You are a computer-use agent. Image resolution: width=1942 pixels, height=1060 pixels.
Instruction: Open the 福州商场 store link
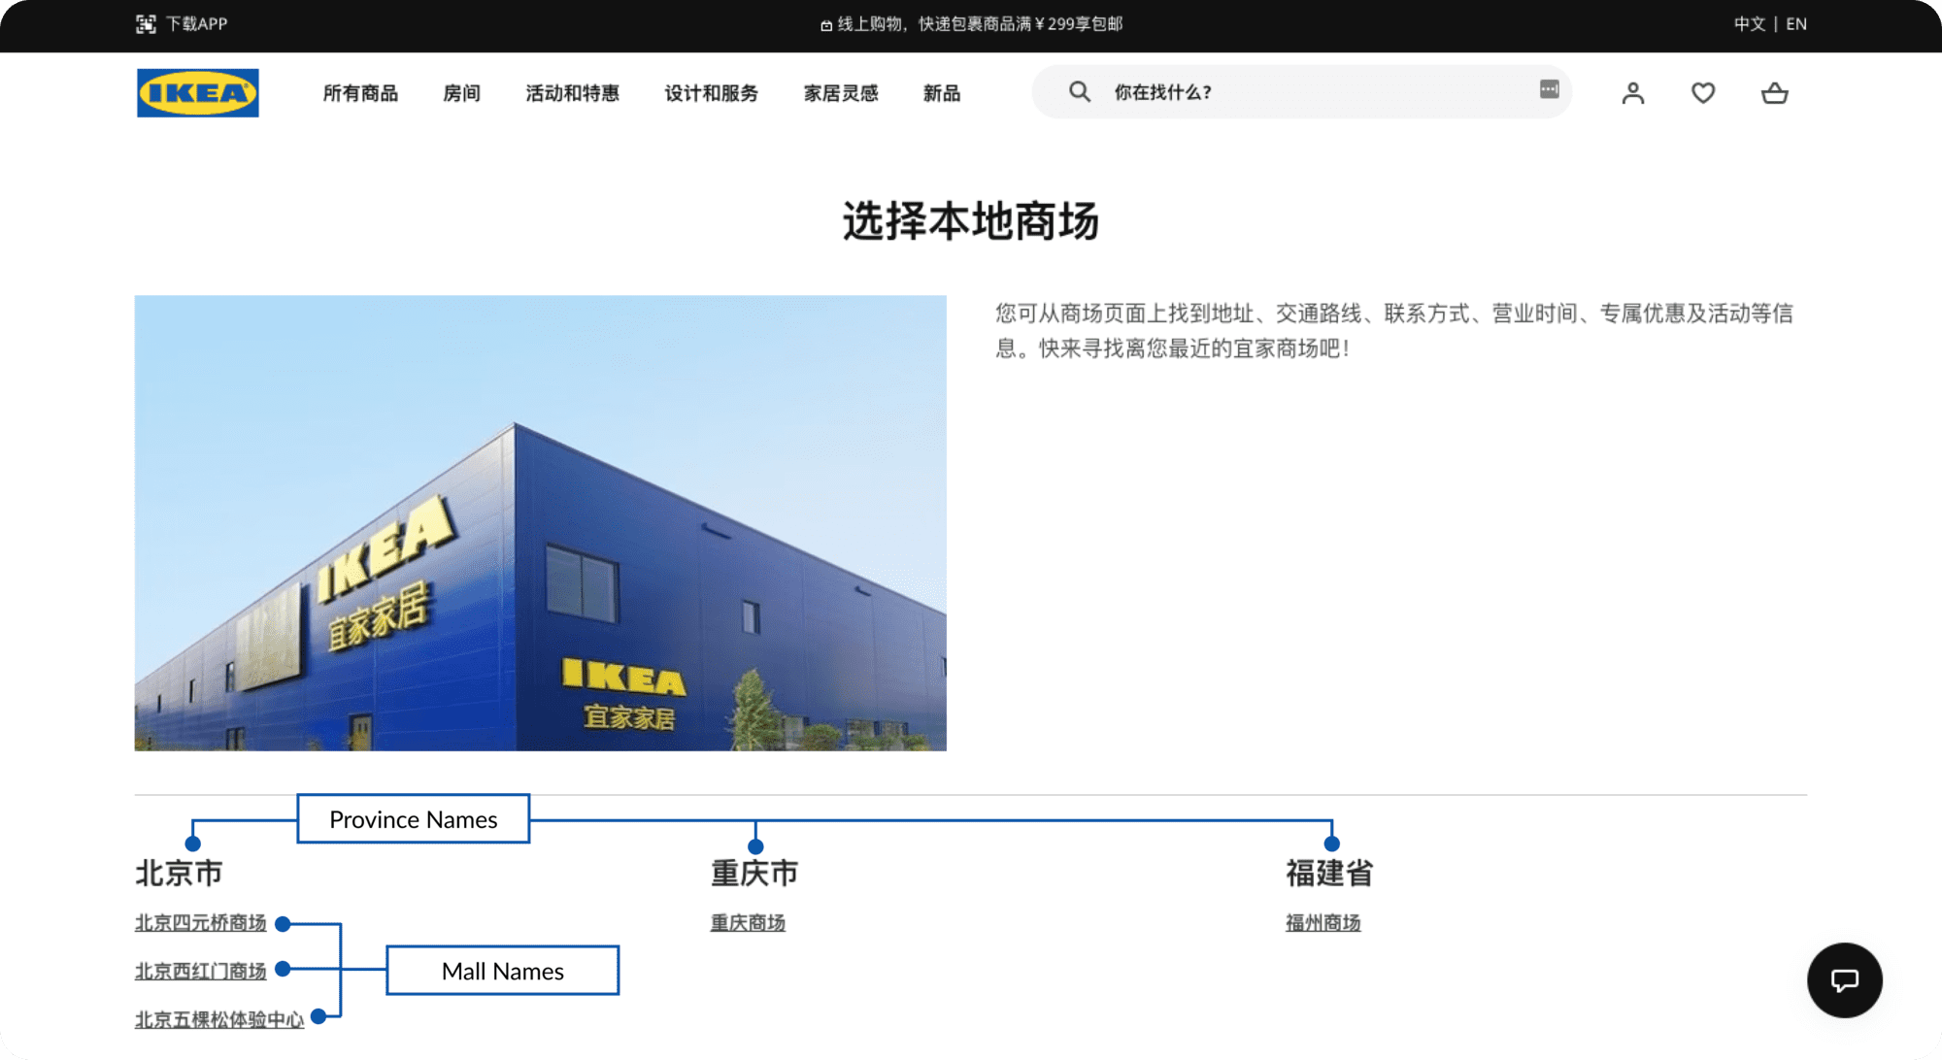tap(1323, 923)
